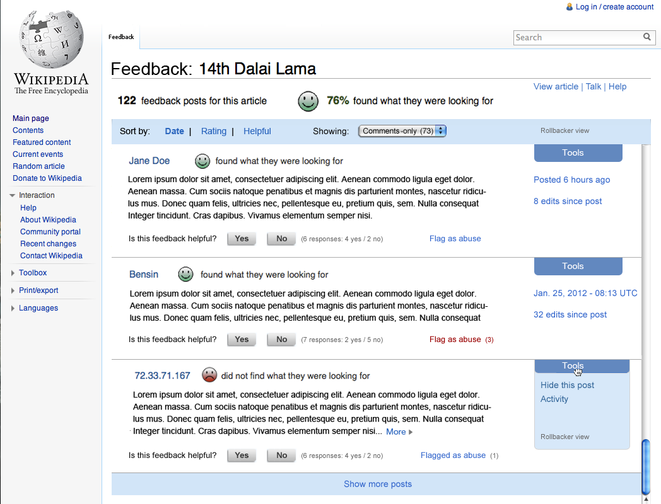The image size is (661, 504).
Task: Select the Feedback tab
Action: point(121,37)
